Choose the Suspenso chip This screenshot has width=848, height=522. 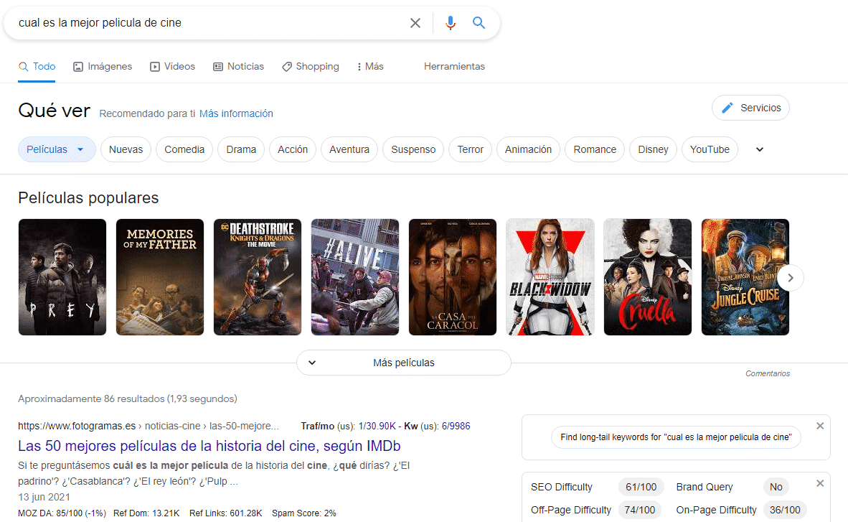click(413, 149)
